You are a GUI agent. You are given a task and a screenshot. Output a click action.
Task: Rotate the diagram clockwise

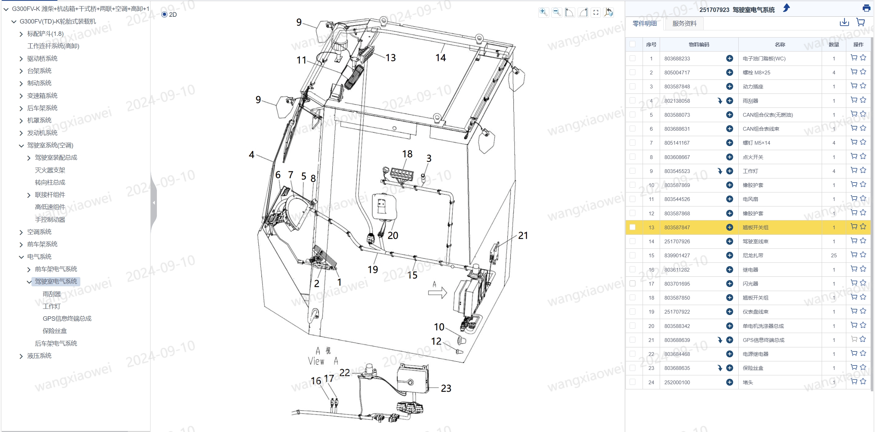583,12
